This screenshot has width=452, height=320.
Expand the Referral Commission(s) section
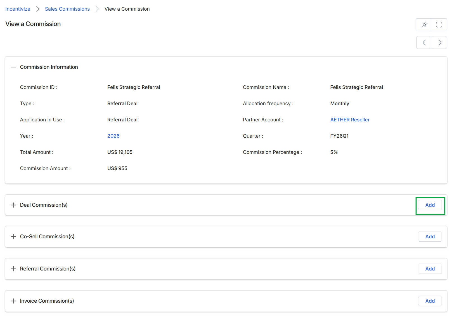[x=13, y=269]
